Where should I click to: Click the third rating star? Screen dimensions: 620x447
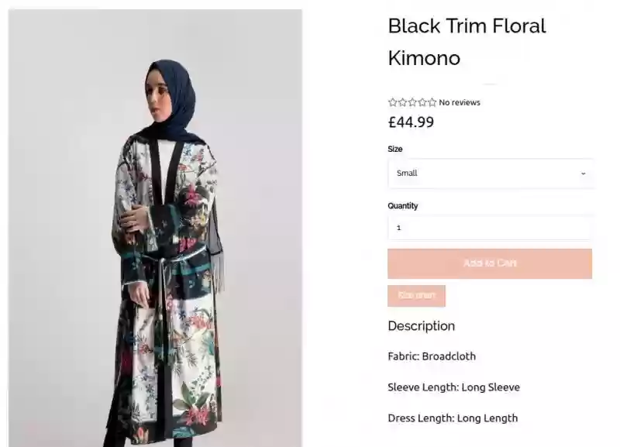pyautogui.click(x=412, y=102)
